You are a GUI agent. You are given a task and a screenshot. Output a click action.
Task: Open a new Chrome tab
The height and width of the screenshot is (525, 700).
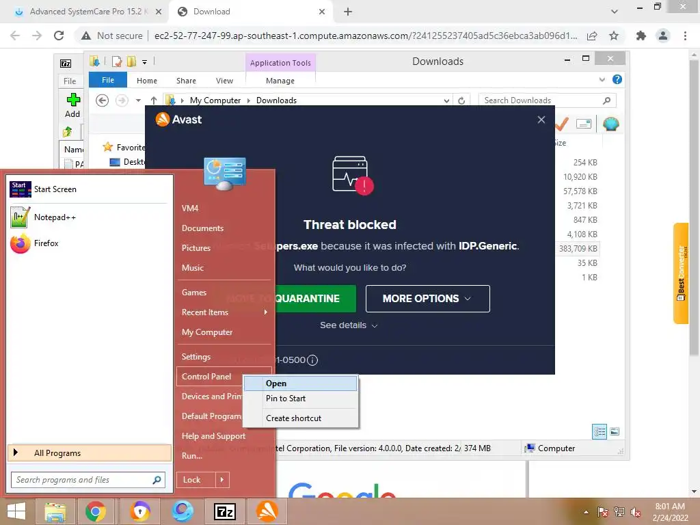pyautogui.click(x=348, y=12)
